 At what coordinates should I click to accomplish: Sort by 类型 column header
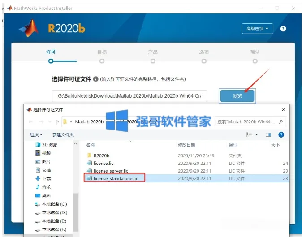click(x=233, y=145)
